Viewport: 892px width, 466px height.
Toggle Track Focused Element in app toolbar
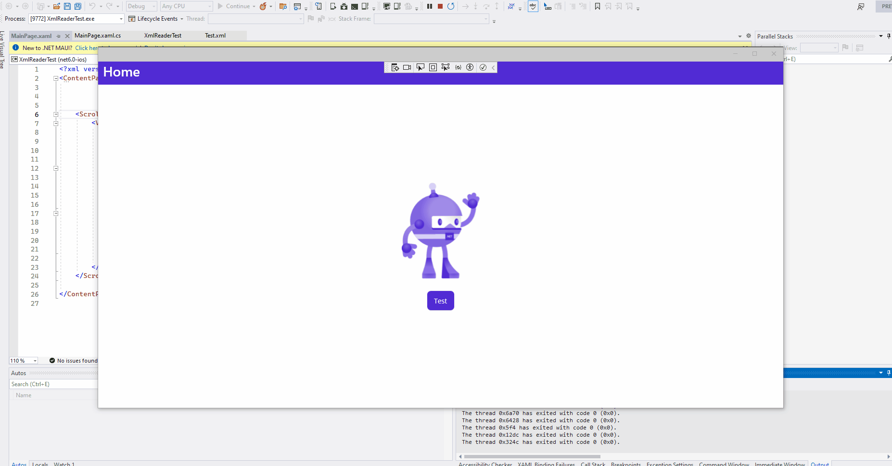pos(446,67)
